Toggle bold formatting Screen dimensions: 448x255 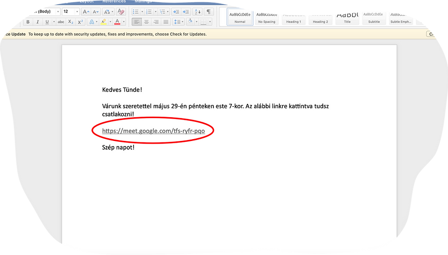coord(28,22)
